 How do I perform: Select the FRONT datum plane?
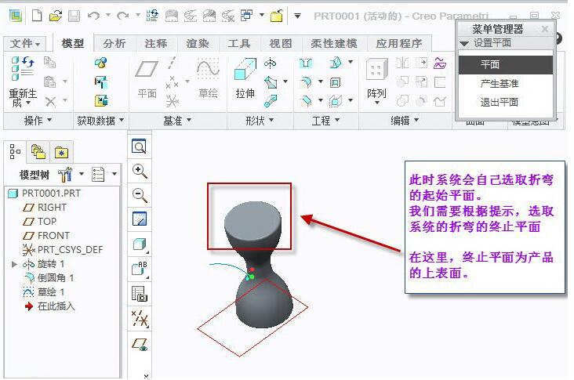coord(45,236)
